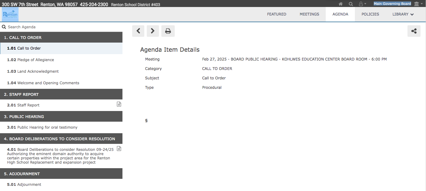426x191 pixels.
Task: Switch to the Meetings tab
Action: 309,14
